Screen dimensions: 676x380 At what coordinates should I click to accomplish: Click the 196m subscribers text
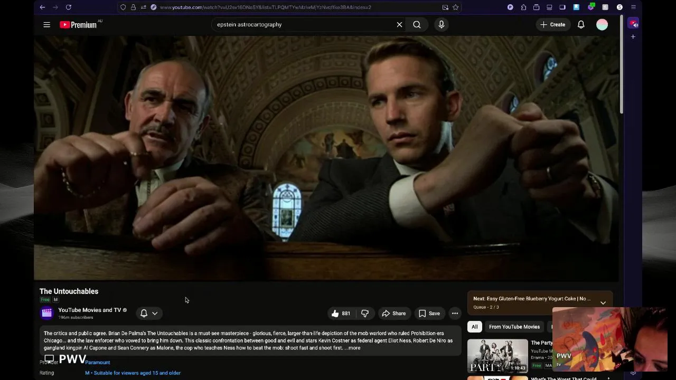76,317
